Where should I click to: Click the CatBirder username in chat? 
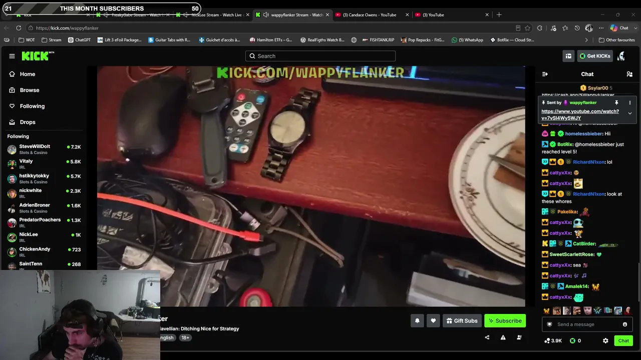[584, 244]
